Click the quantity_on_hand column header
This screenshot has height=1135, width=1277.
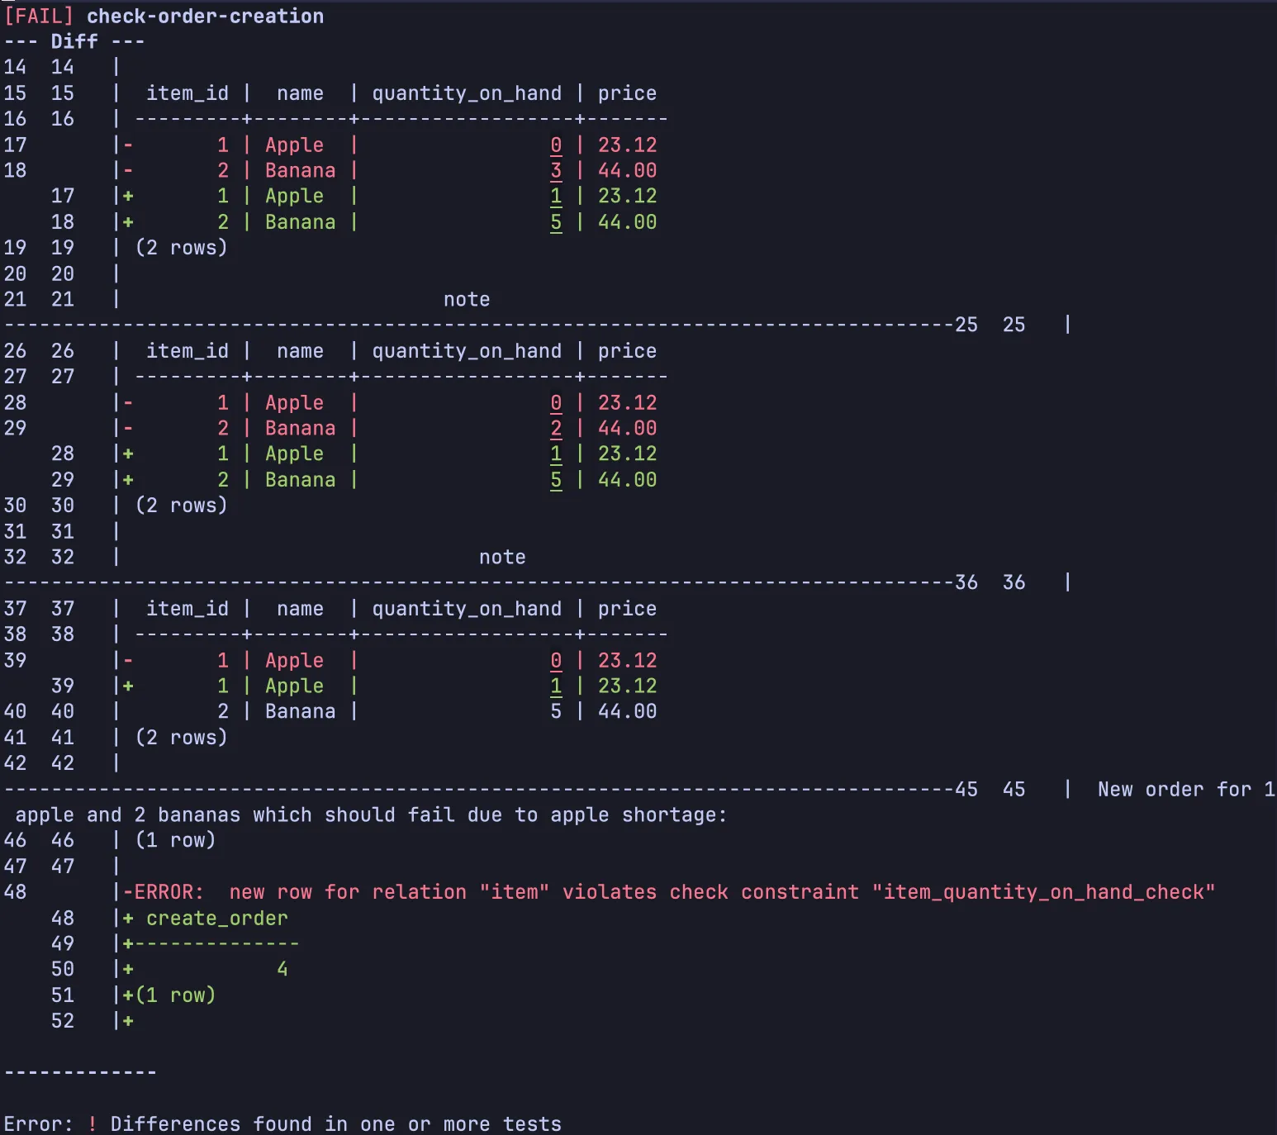click(x=466, y=93)
